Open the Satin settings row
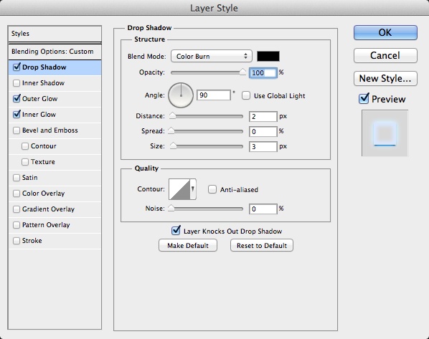Viewport: 429px width, 339px height. pyautogui.click(x=55, y=178)
